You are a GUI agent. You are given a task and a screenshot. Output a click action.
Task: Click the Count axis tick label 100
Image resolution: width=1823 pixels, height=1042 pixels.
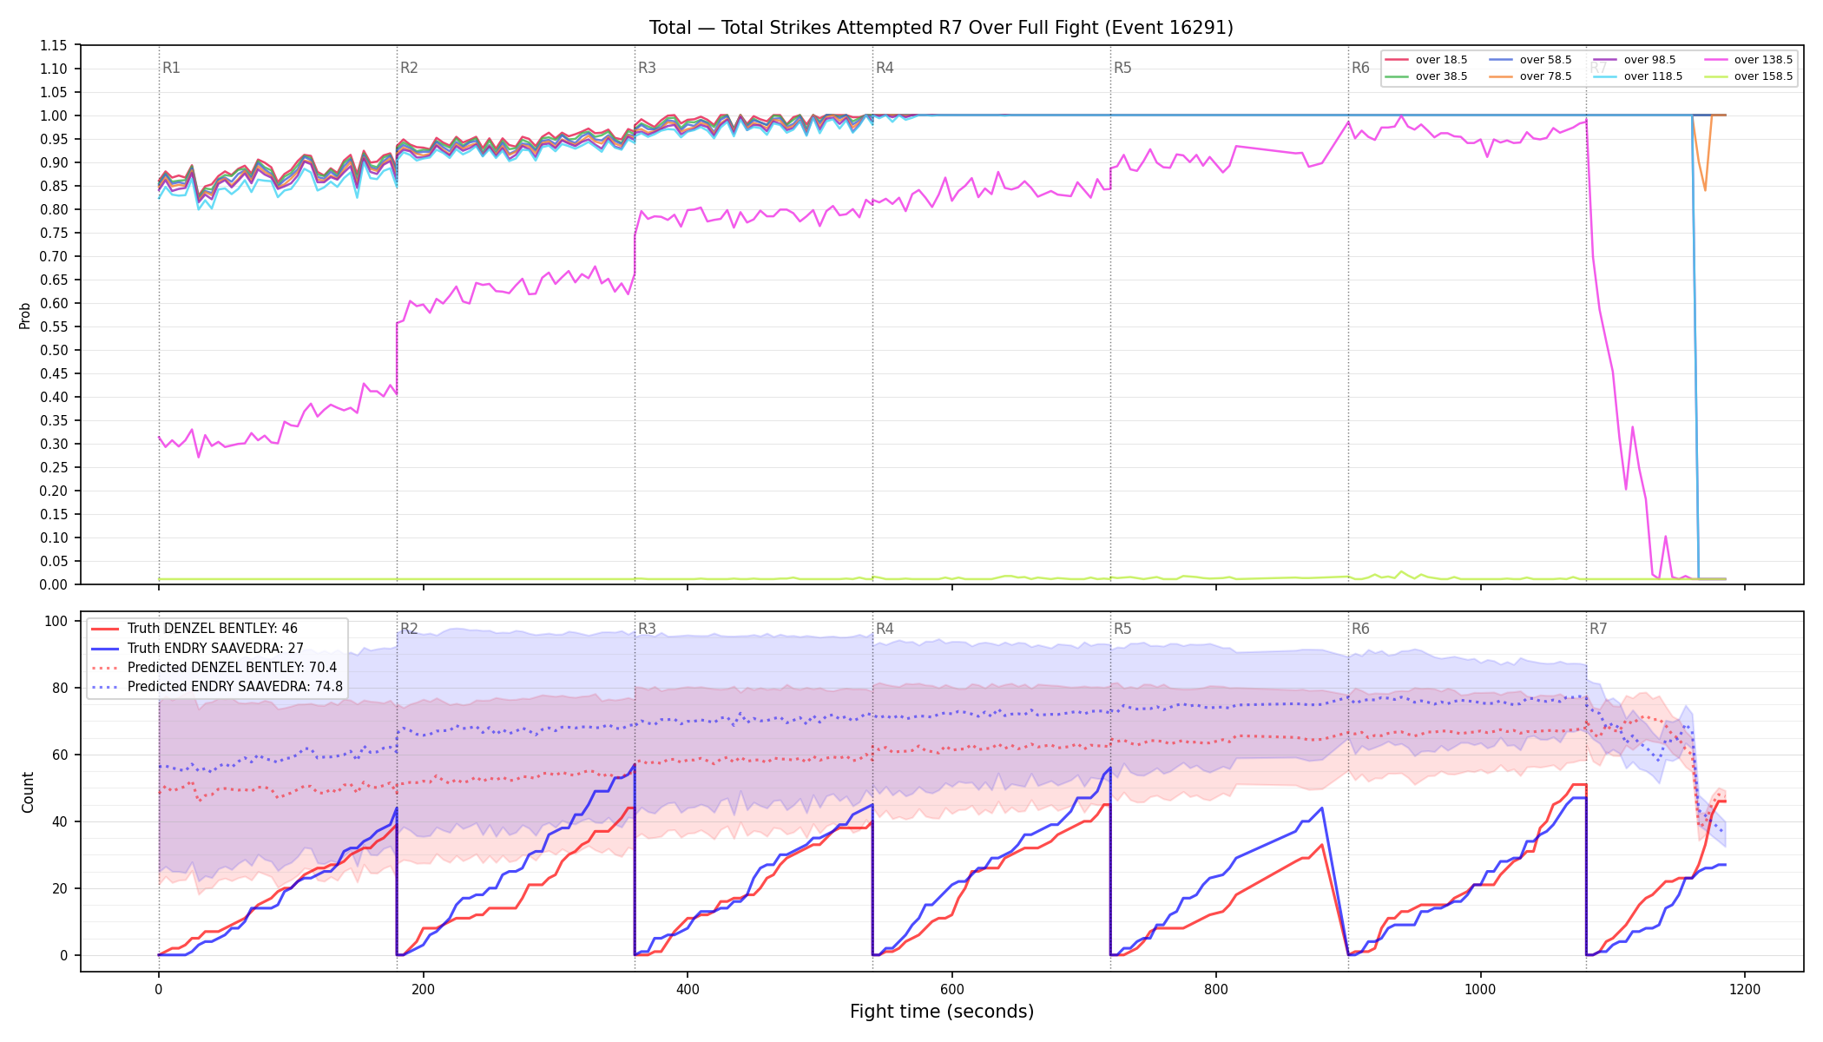[x=56, y=621]
